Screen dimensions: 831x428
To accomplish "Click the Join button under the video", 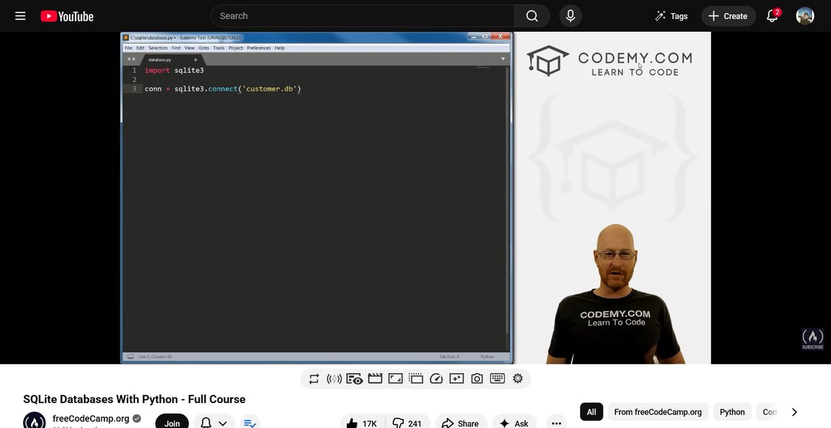I will (172, 422).
